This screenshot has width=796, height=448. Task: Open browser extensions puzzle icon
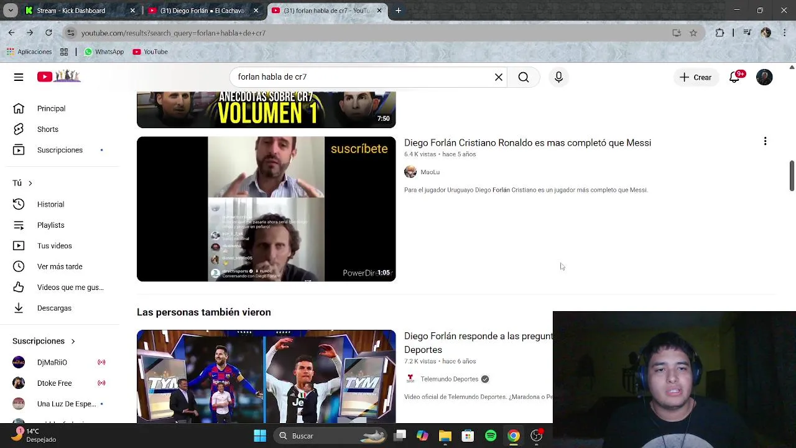[720, 33]
